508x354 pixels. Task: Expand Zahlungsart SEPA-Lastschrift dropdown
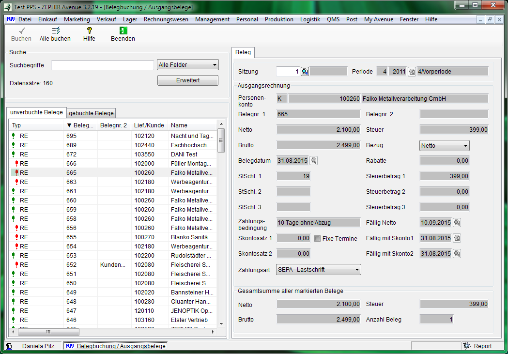pos(357,270)
